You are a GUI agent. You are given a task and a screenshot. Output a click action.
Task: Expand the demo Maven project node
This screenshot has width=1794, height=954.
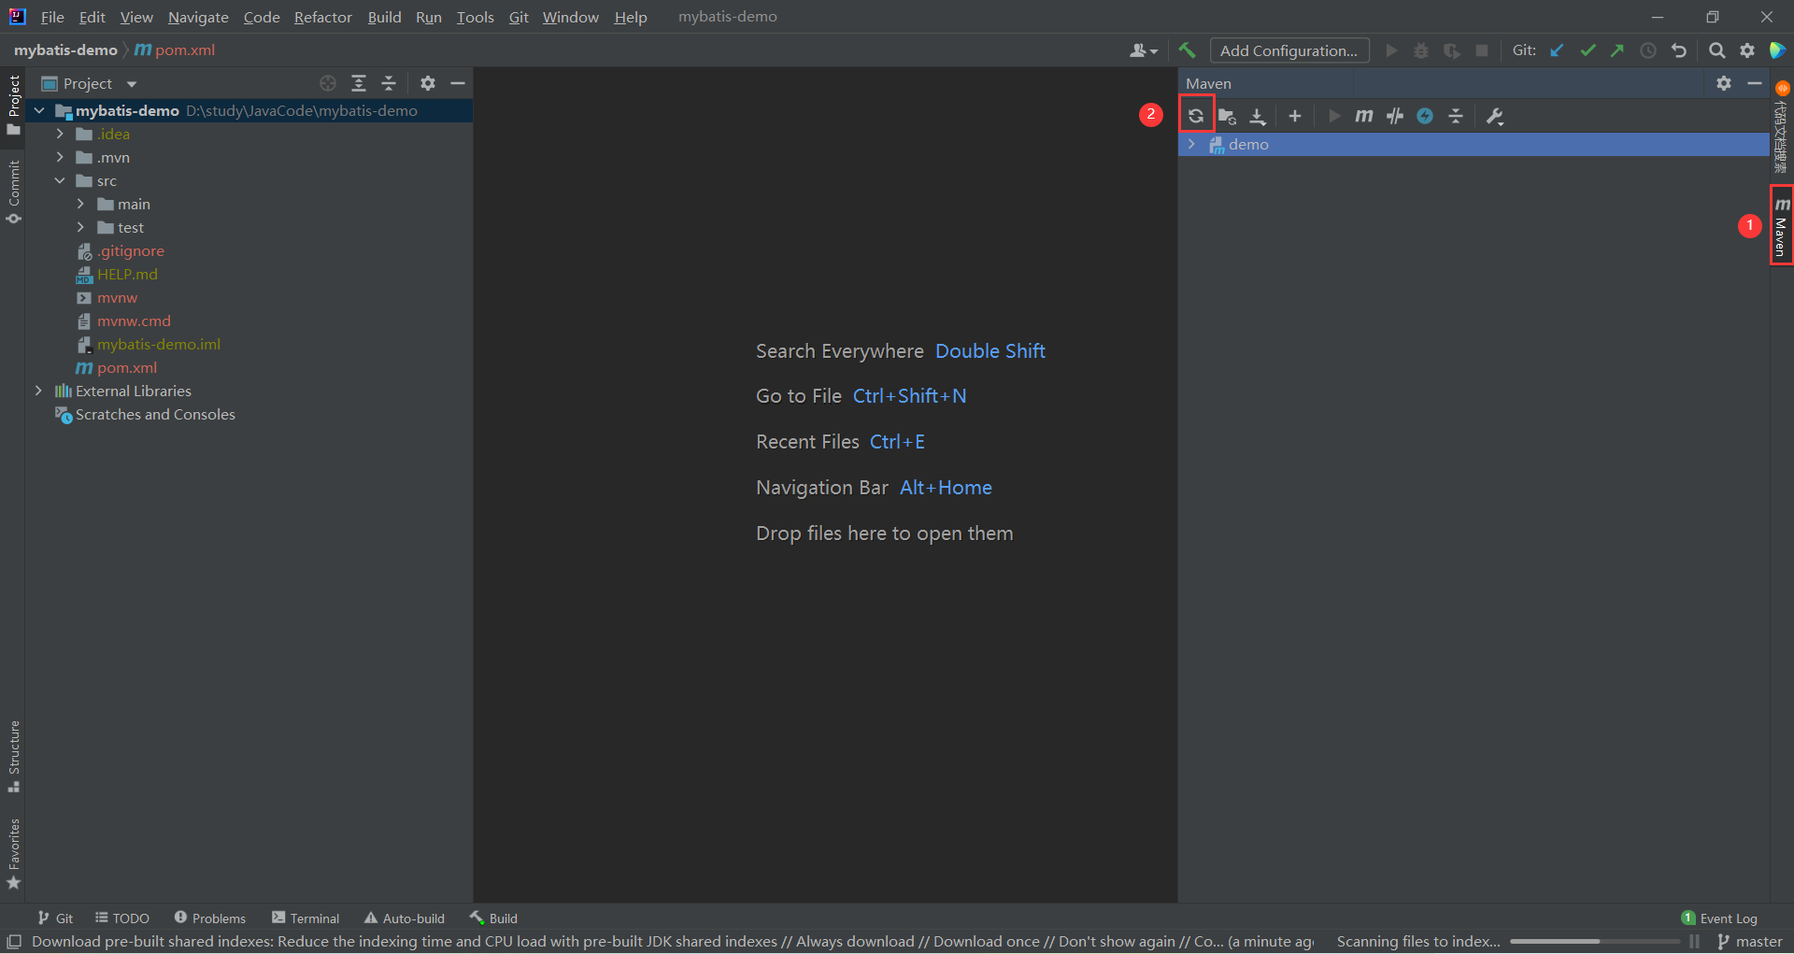click(x=1191, y=144)
